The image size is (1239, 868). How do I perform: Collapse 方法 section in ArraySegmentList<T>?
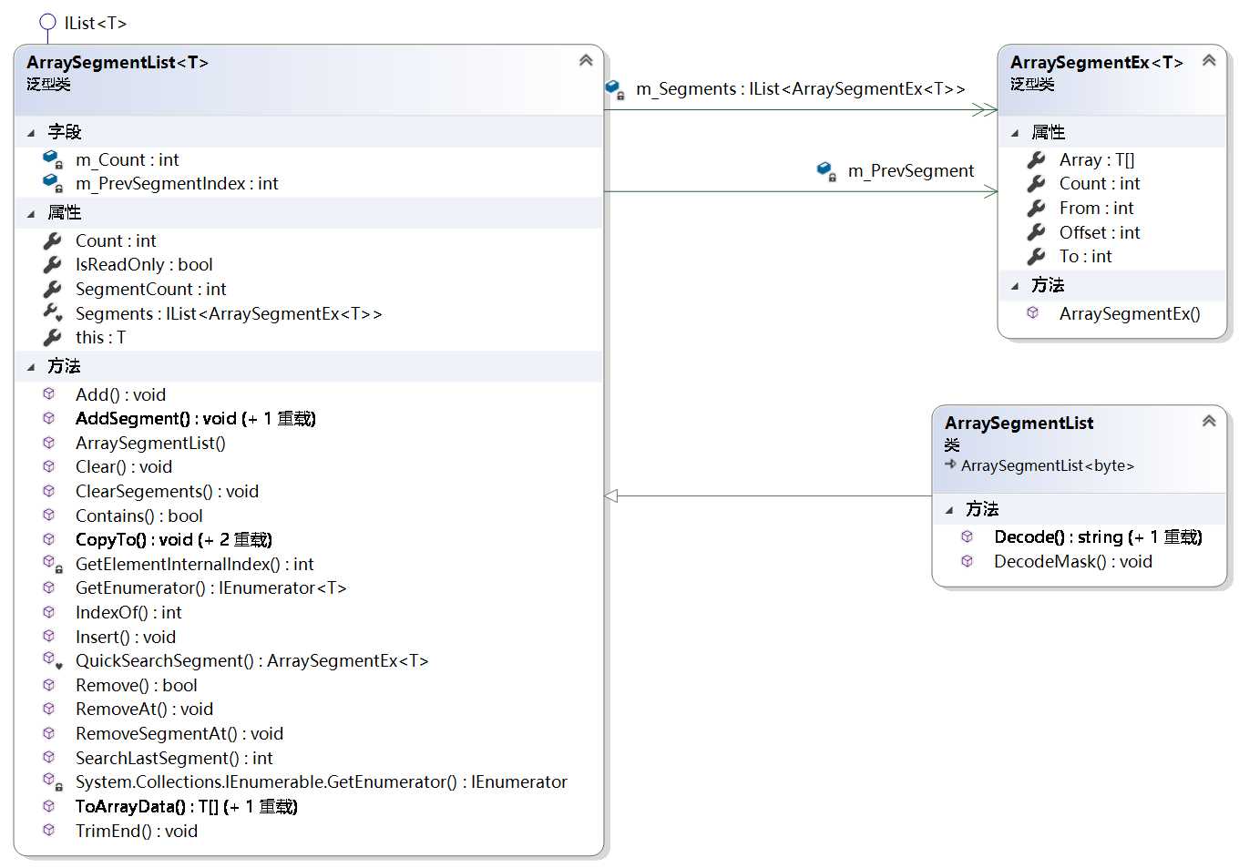coord(31,367)
